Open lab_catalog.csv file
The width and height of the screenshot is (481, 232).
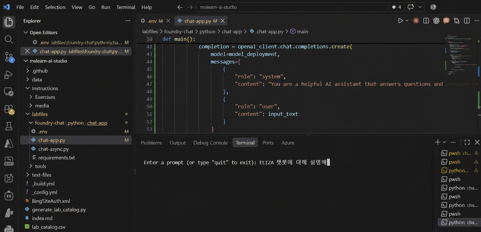[x=48, y=227]
